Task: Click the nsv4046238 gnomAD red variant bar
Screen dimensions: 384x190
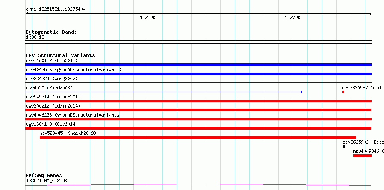Action: point(198,119)
